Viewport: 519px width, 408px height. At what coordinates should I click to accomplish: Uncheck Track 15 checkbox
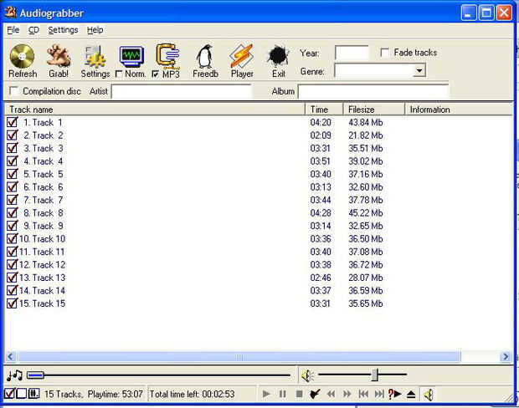pyautogui.click(x=13, y=303)
